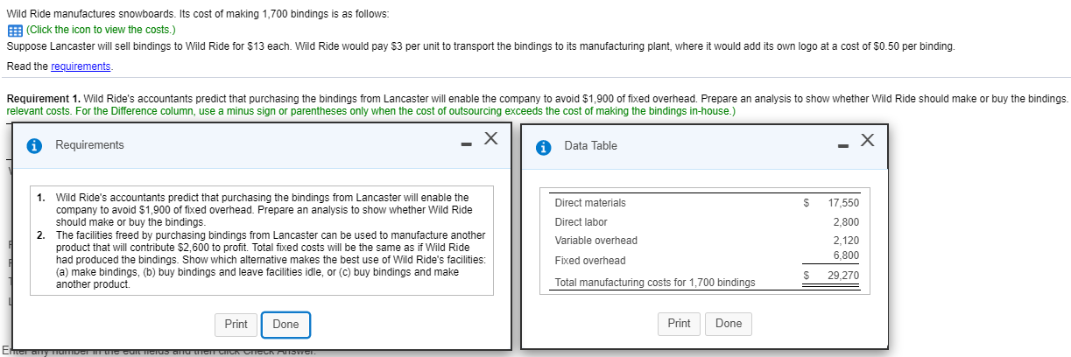
Task: Click the info icon in the Data Table dialog
Action: click(x=543, y=146)
